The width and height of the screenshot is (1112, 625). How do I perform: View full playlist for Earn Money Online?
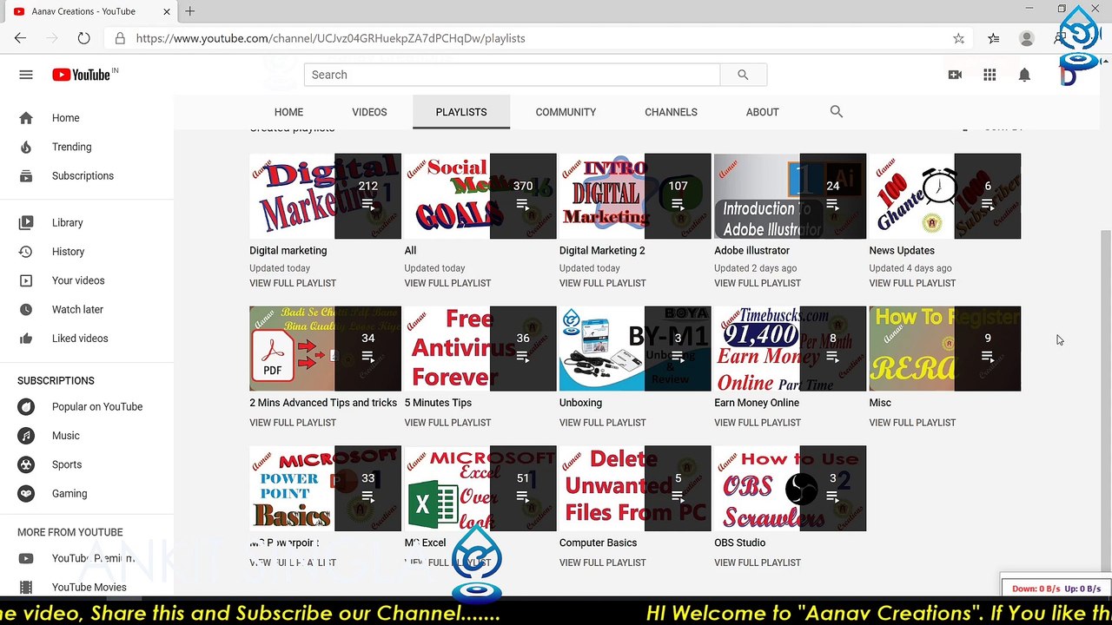pyautogui.click(x=758, y=423)
